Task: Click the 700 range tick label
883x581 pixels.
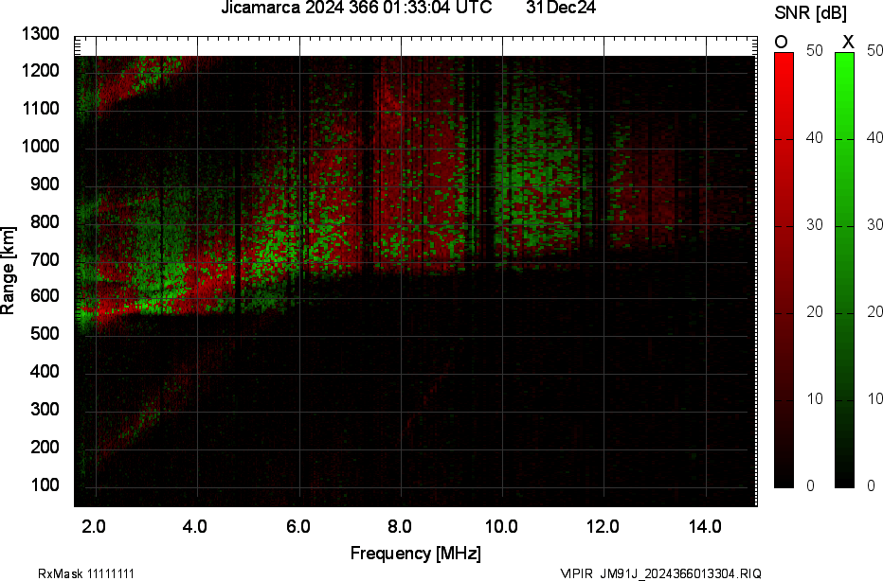Action: click(45, 259)
